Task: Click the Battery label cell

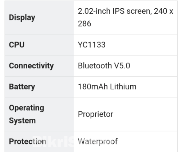Action: click(39, 87)
